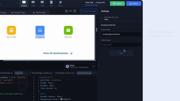Open More breakpoints option
180x101 pixels.
[60, 4]
